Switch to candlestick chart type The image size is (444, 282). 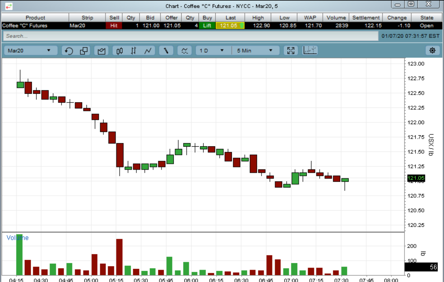tap(119, 51)
